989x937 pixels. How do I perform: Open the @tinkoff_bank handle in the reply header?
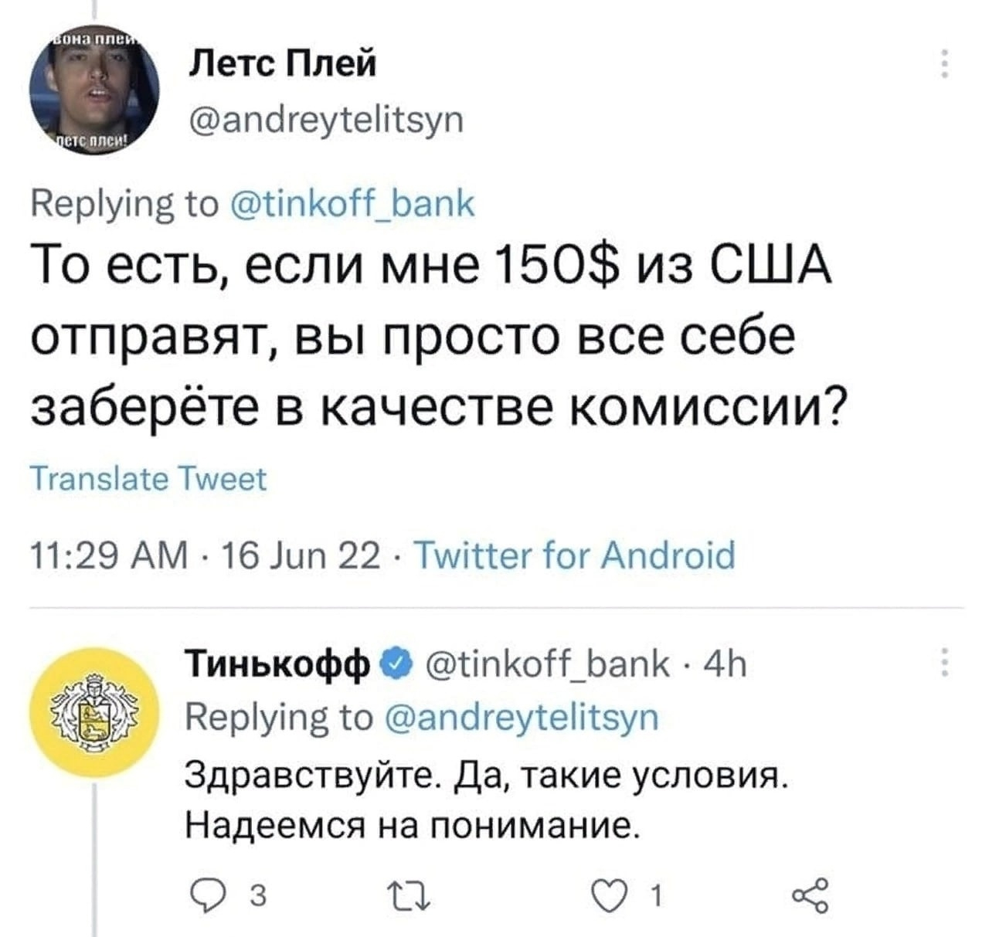click(549, 665)
